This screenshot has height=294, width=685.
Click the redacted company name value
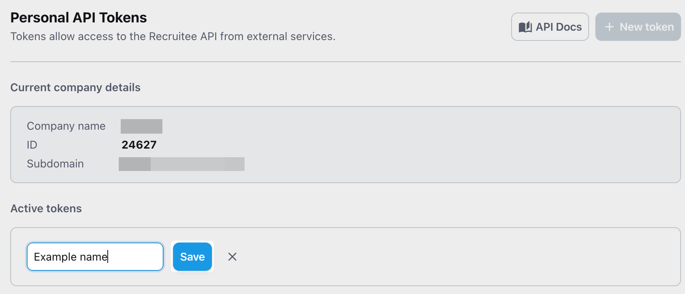coord(142,126)
